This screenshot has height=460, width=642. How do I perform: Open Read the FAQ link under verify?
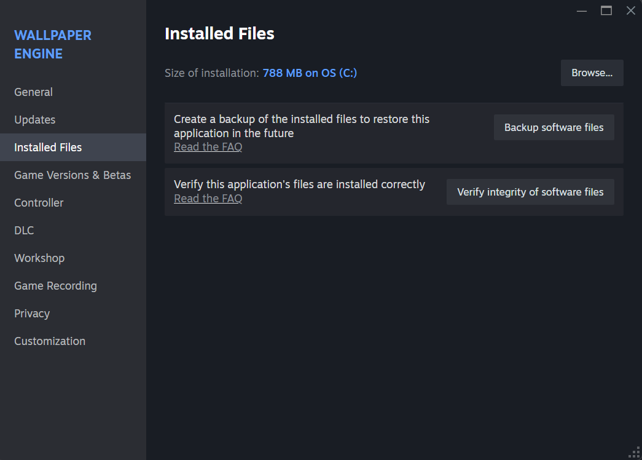(208, 199)
